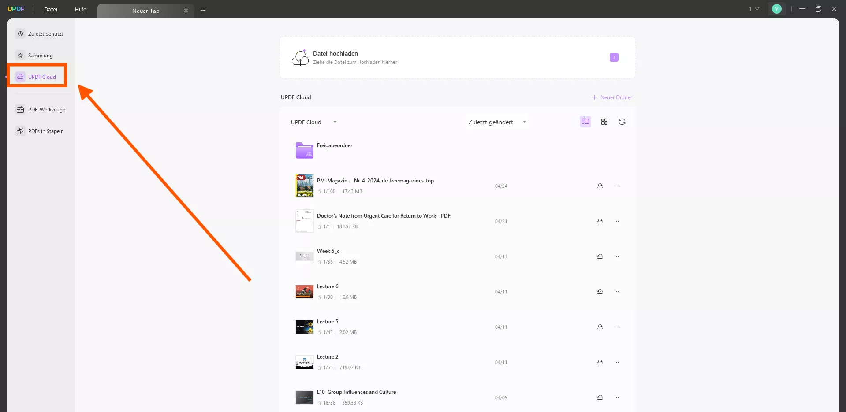The width and height of the screenshot is (846, 412).
Task: Open more options for Lecture 5
Action: tap(617, 327)
